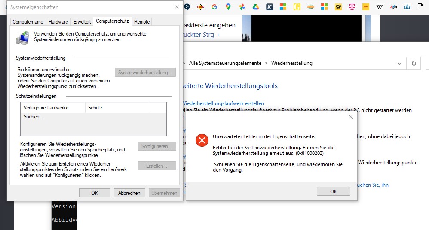
Task: Open breadcrumb arrow before Wiederherstellung
Action: pos(266,64)
